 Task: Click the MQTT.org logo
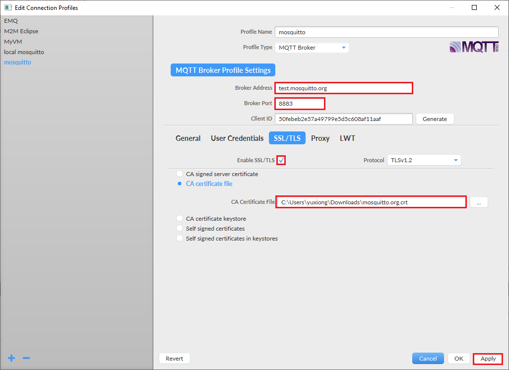point(474,47)
